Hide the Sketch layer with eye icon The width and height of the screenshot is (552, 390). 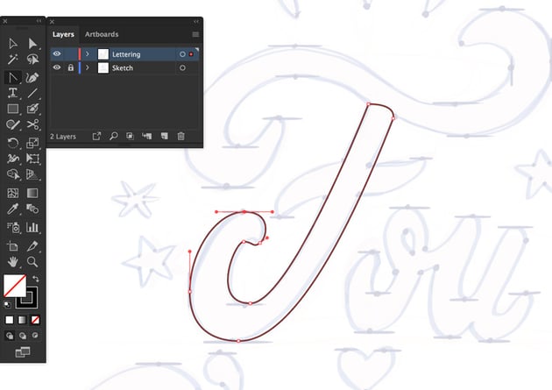click(57, 67)
